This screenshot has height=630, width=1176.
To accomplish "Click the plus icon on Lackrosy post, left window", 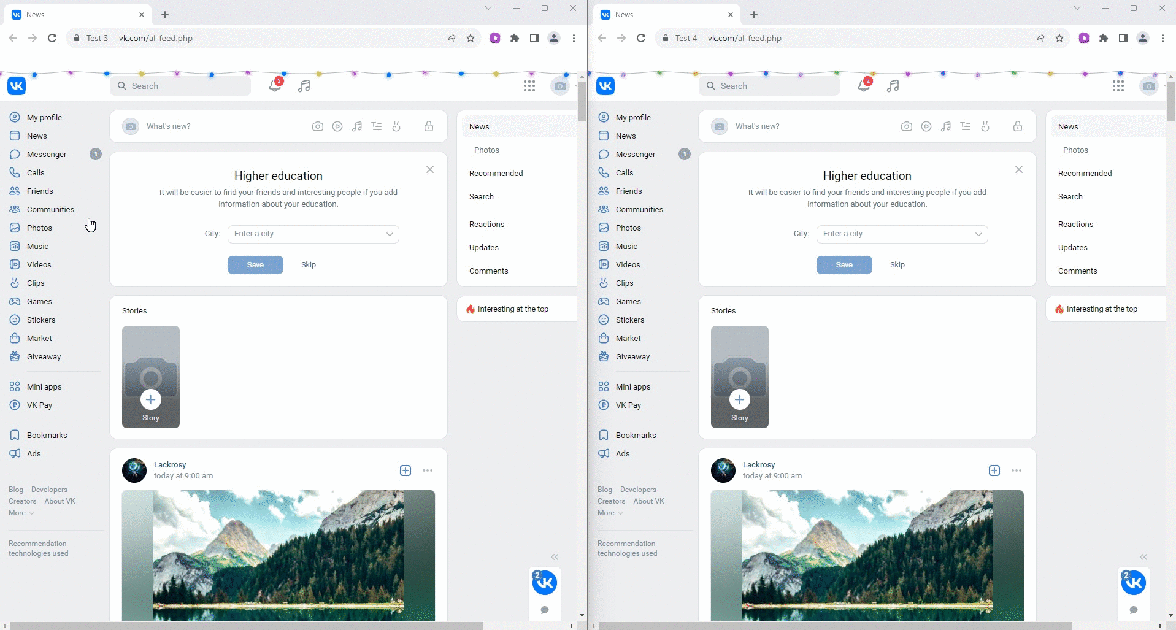I will coord(405,471).
